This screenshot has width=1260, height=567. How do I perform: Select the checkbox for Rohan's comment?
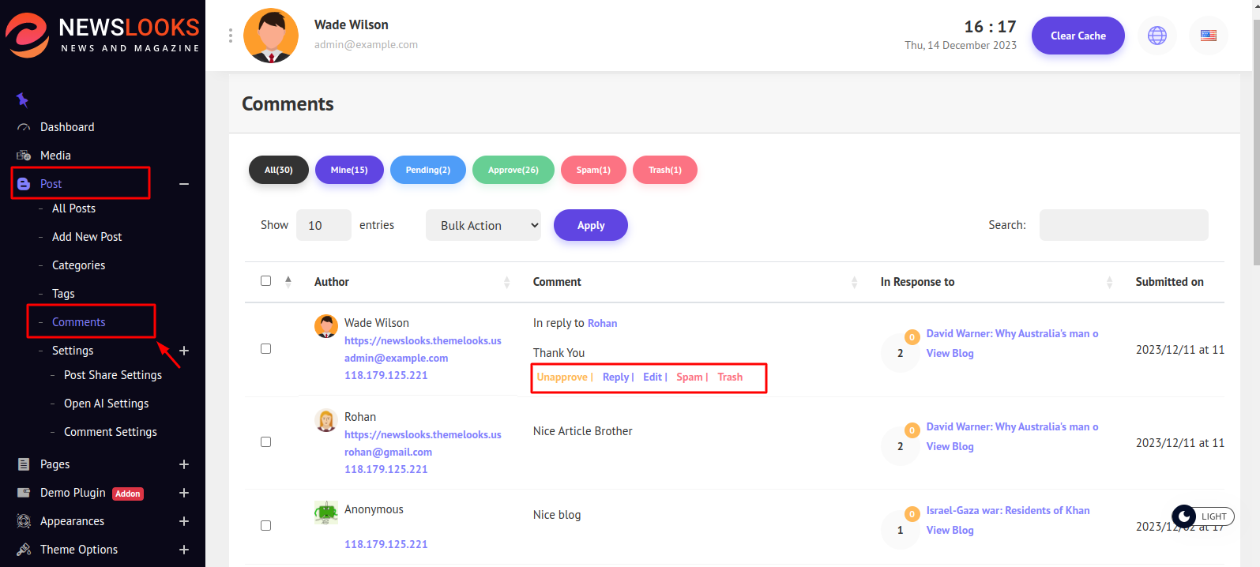[x=265, y=442]
